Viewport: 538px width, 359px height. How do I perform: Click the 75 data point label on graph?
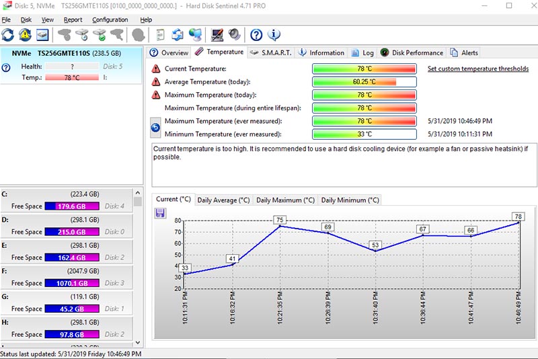[280, 220]
